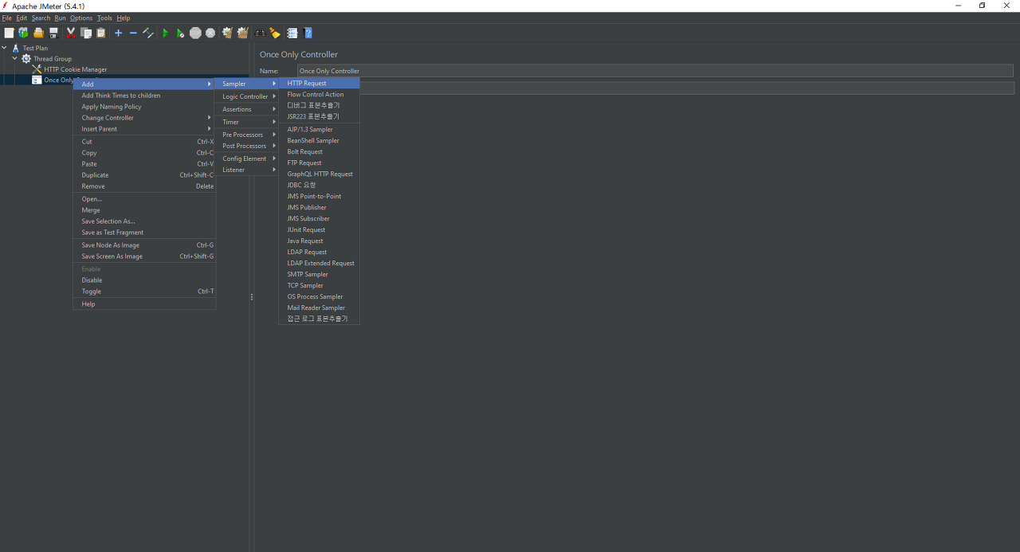Open the Help menu in menu bar

click(x=124, y=18)
